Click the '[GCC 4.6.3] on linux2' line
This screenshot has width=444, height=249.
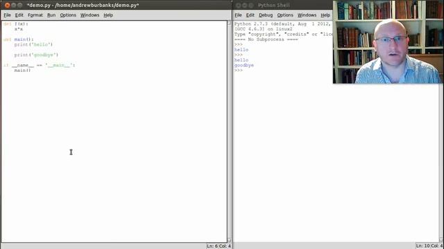point(264,29)
